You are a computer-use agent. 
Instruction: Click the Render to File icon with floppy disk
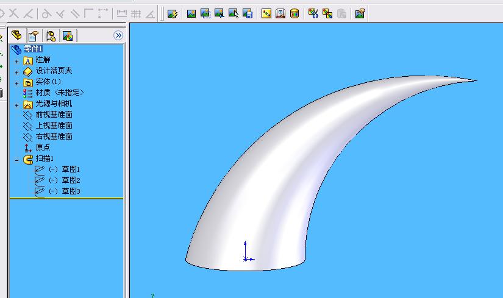click(248, 13)
